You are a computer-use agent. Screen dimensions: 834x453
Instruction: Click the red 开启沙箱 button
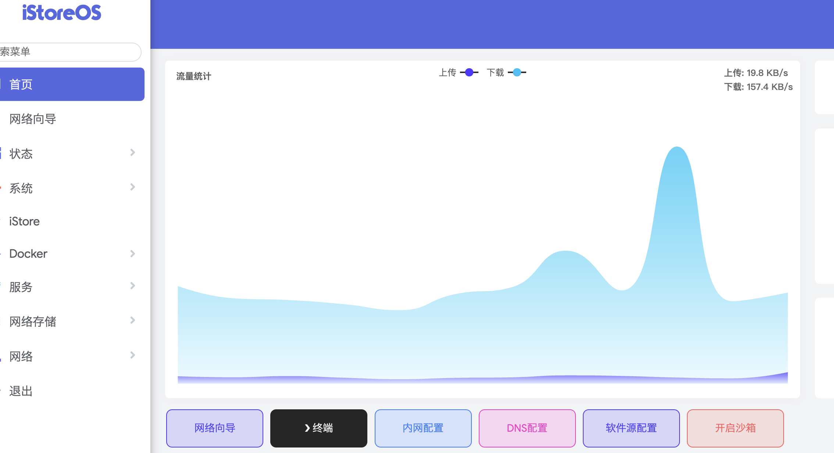coord(735,428)
